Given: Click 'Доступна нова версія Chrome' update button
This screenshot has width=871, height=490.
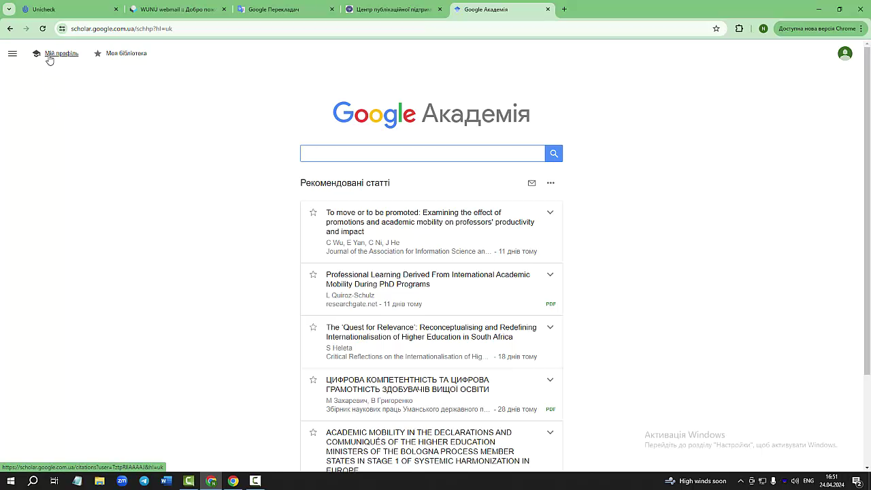Looking at the screenshot, I should click(x=819, y=29).
